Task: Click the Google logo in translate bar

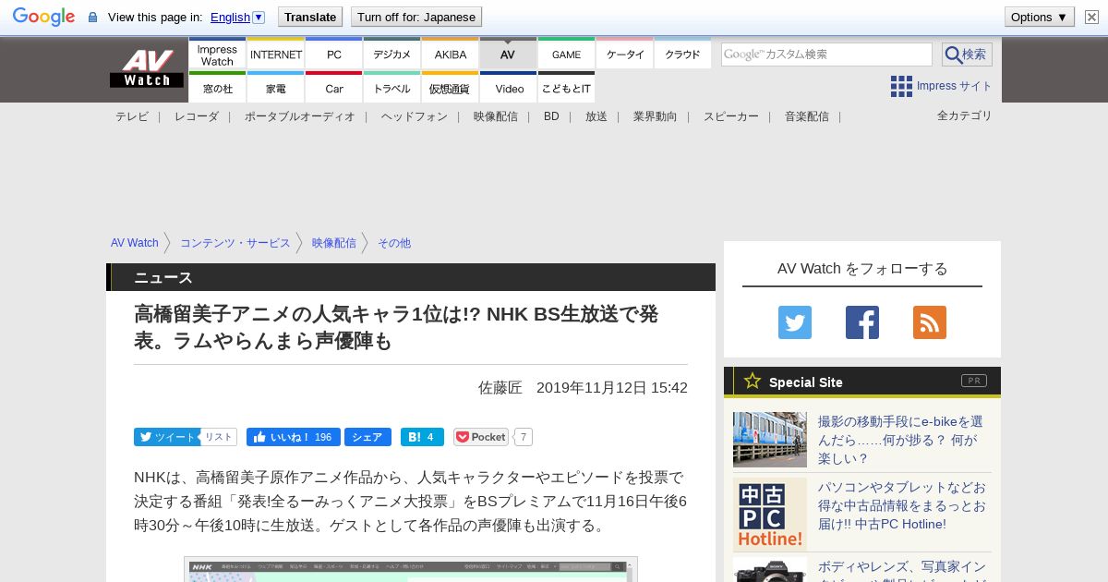Action: [x=43, y=17]
